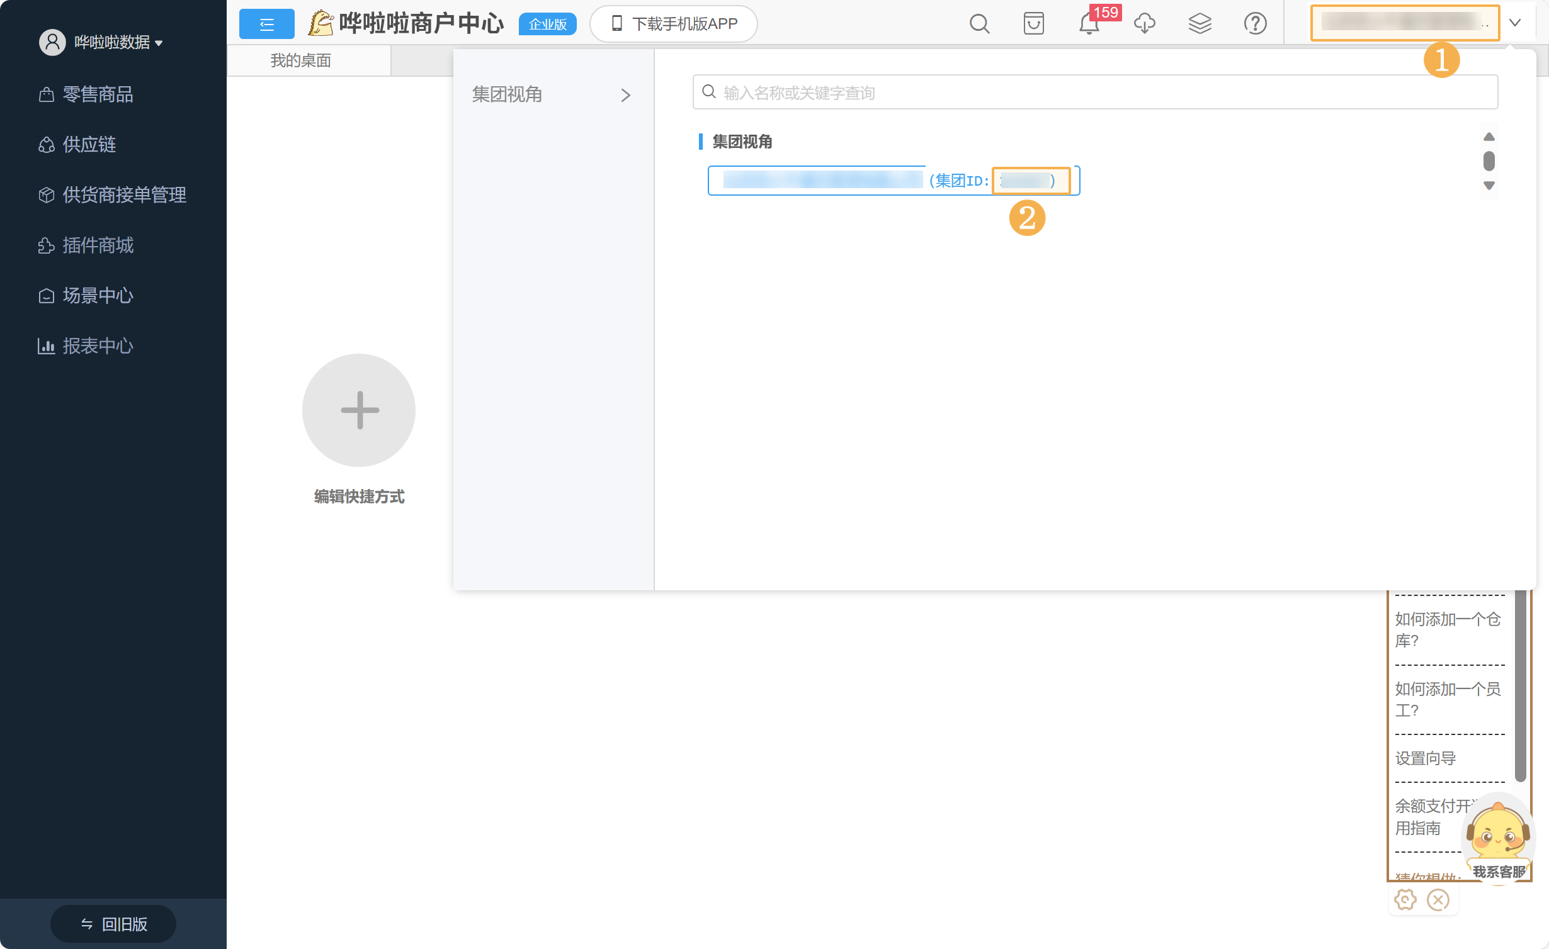Expand the 集团视角 category arrow
The image size is (1549, 949).
pyautogui.click(x=625, y=95)
